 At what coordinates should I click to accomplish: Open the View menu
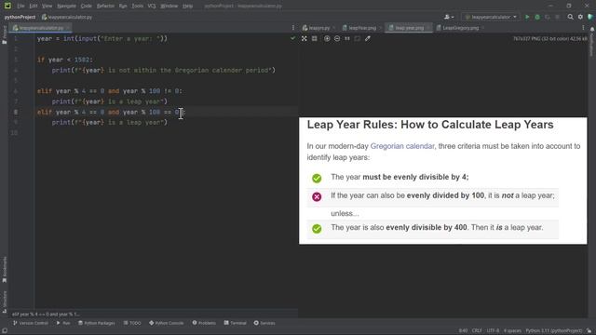pos(47,7)
